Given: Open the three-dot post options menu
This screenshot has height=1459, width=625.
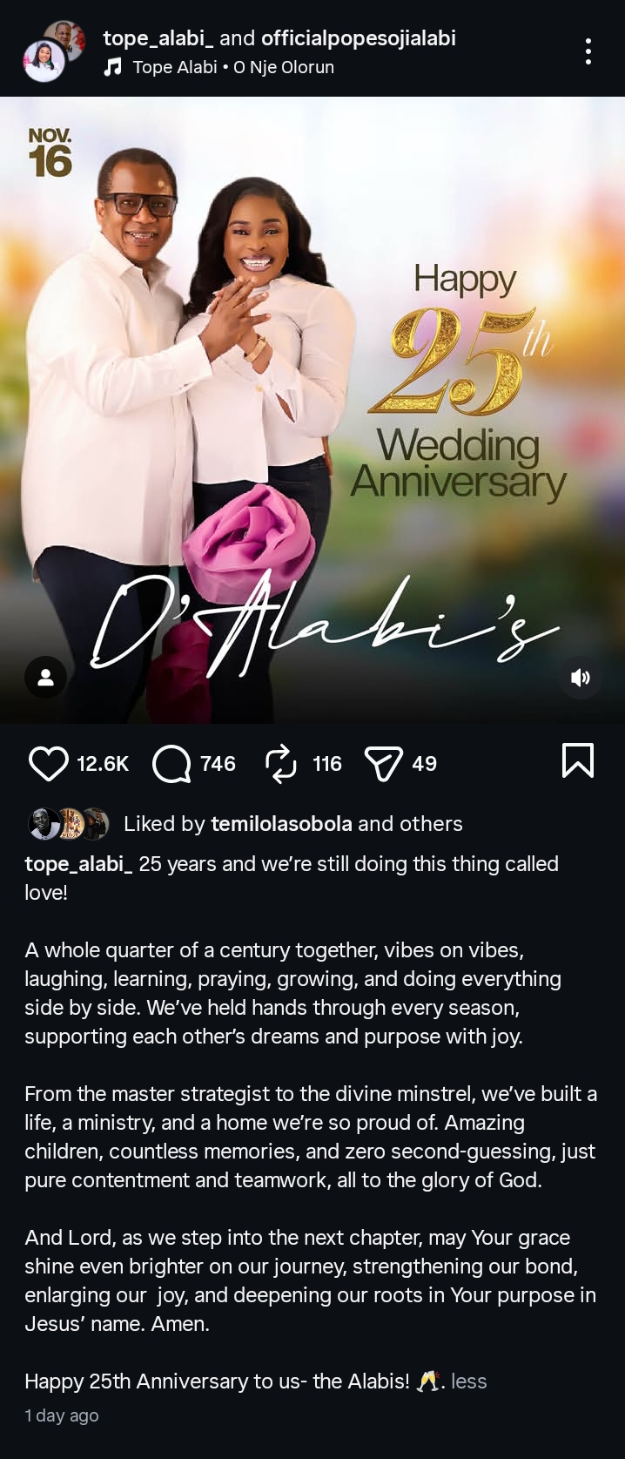Looking at the screenshot, I should coord(589,51).
